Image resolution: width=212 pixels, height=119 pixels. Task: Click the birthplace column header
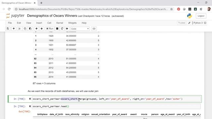(42, 114)
